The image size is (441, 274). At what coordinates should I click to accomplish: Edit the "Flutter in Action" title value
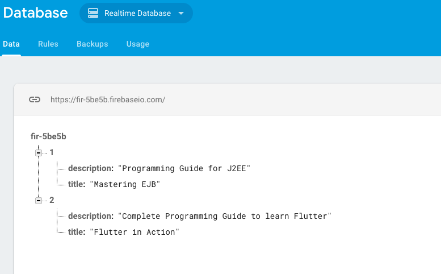pyautogui.click(x=135, y=232)
